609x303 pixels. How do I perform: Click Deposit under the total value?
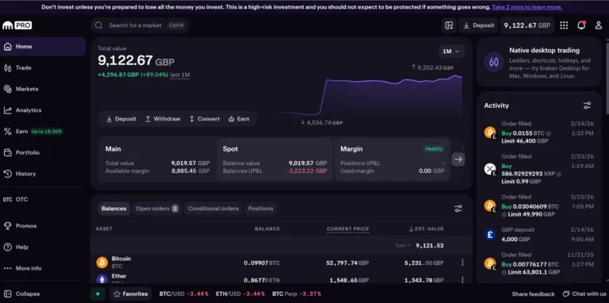(x=121, y=119)
